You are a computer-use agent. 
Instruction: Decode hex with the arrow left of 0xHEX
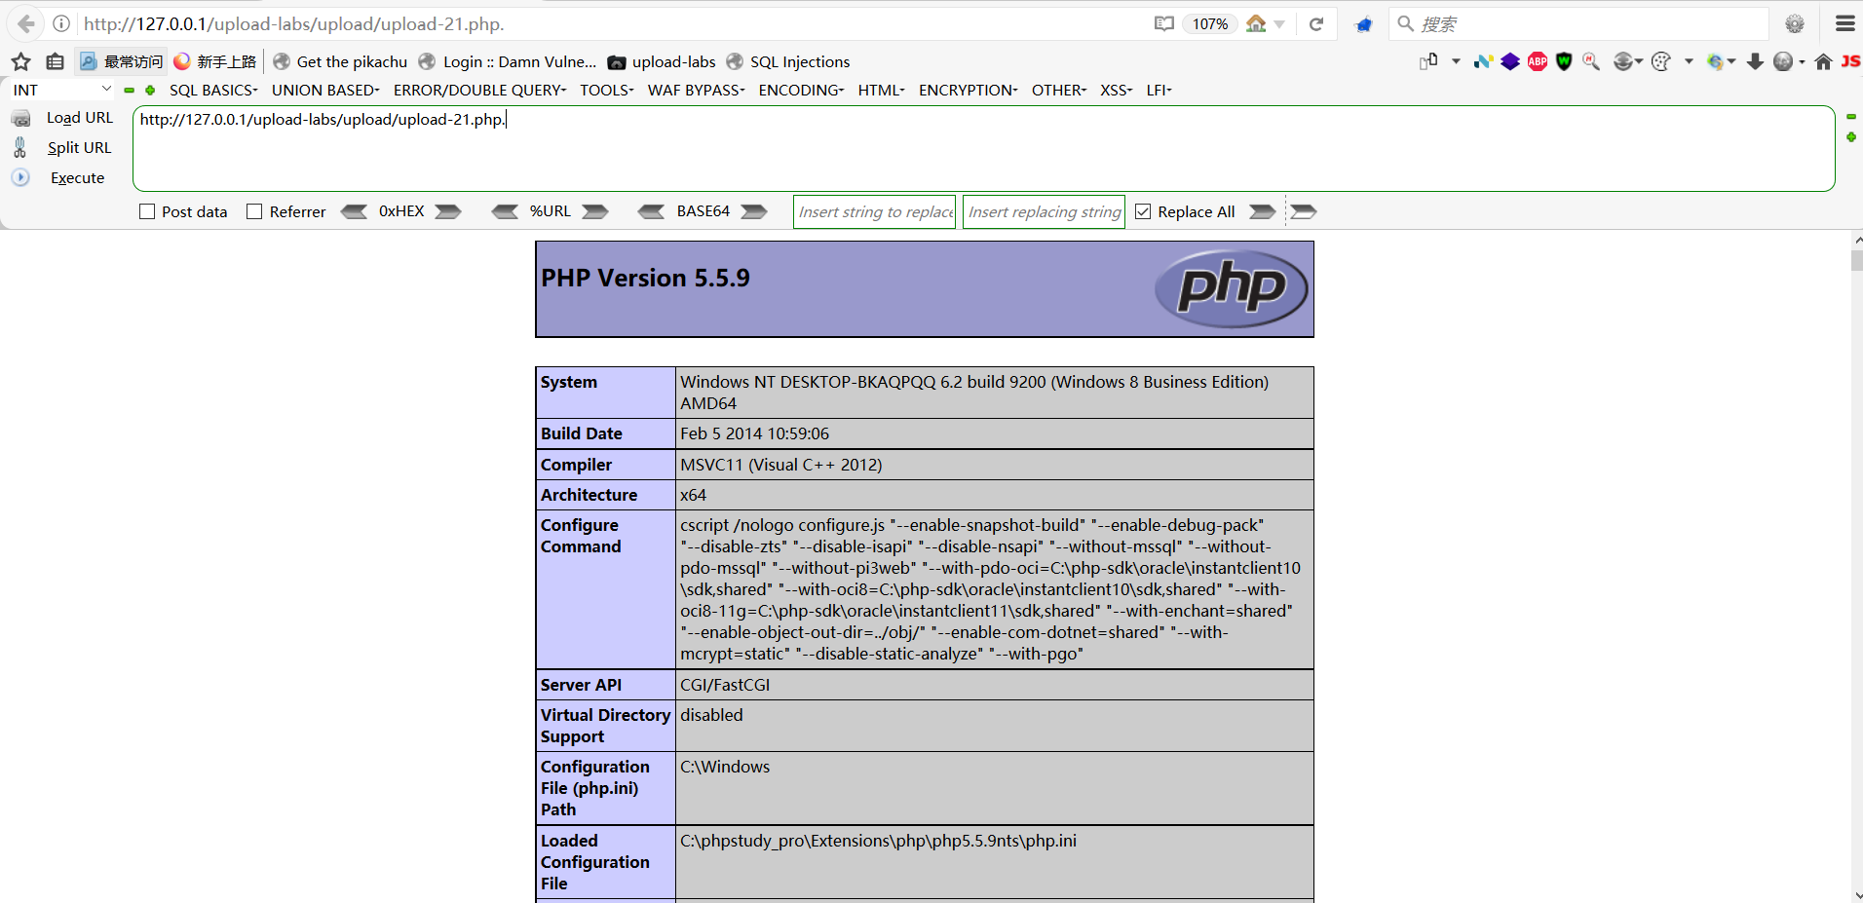(355, 211)
